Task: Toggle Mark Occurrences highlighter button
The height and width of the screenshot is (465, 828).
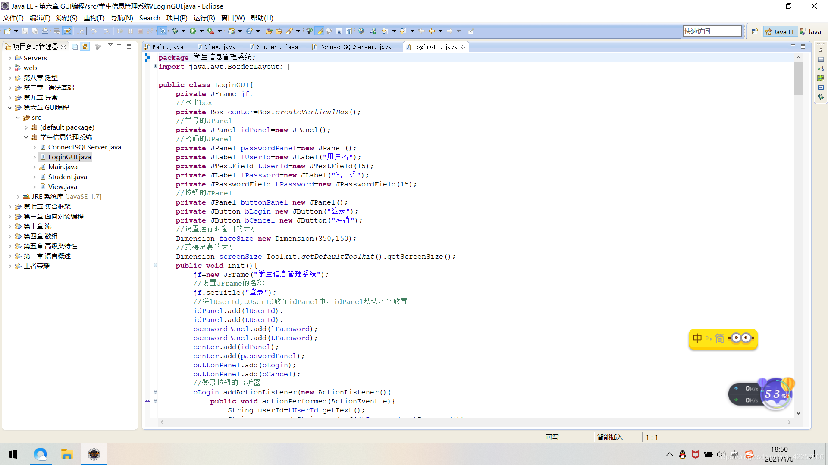Action: pyautogui.click(x=320, y=31)
